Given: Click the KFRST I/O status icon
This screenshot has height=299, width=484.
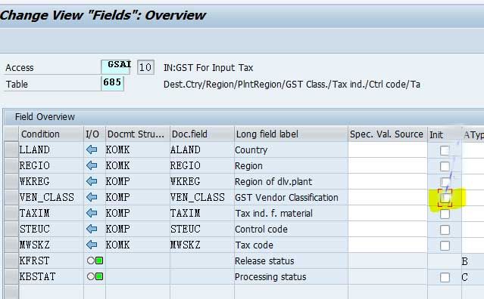Looking at the screenshot, I should tap(95, 260).
